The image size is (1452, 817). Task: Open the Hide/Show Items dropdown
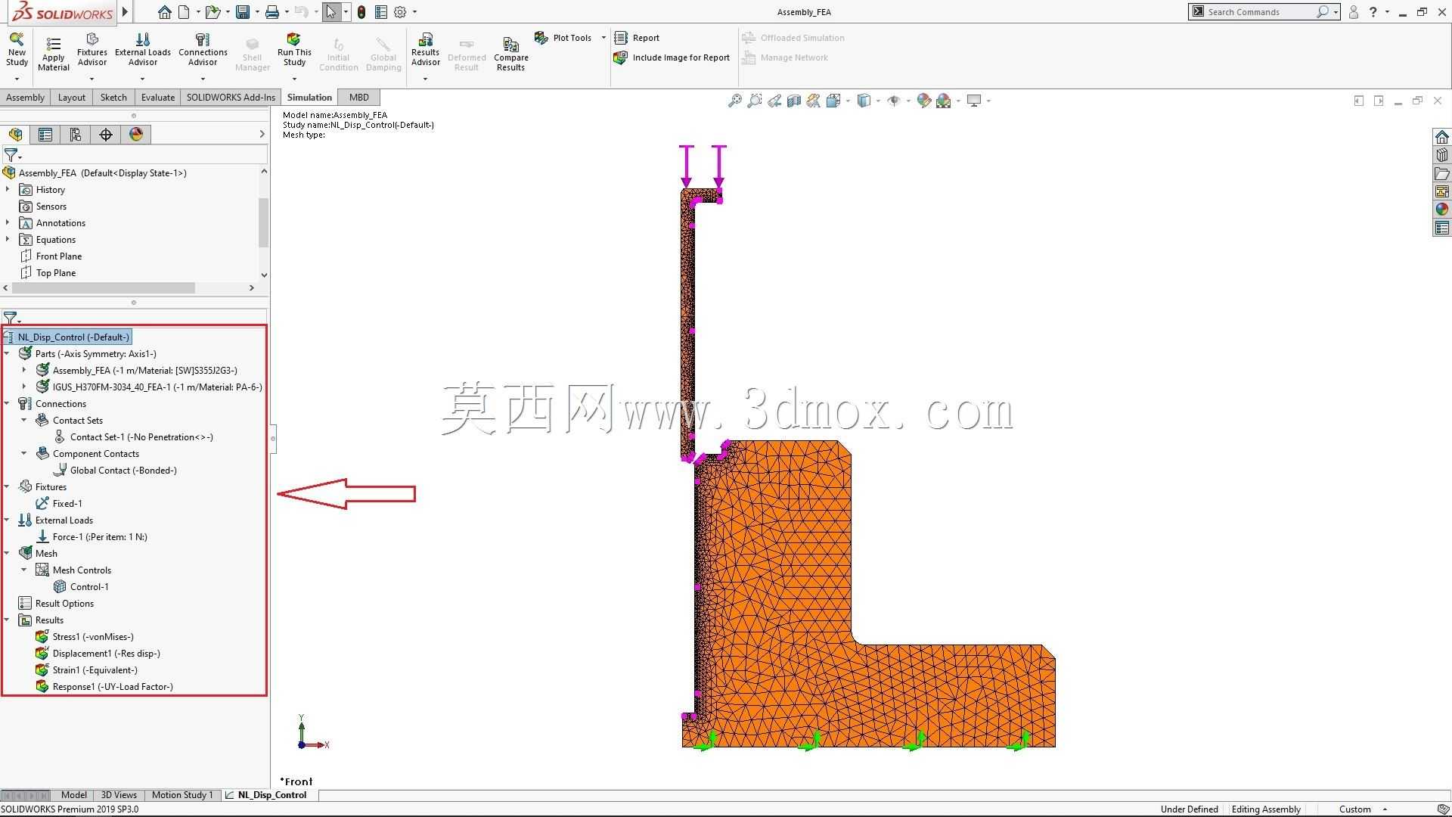tap(907, 101)
